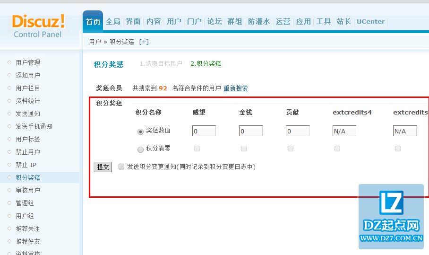Select the 积分清零 radio button
The height and width of the screenshot is (255, 429).
point(140,149)
